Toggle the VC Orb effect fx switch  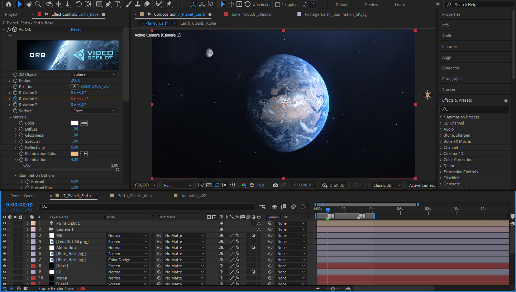(9, 29)
